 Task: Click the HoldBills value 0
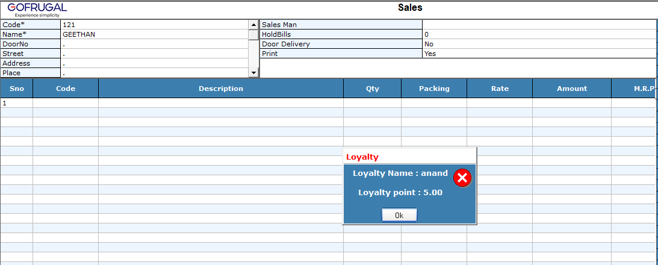(539, 34)
